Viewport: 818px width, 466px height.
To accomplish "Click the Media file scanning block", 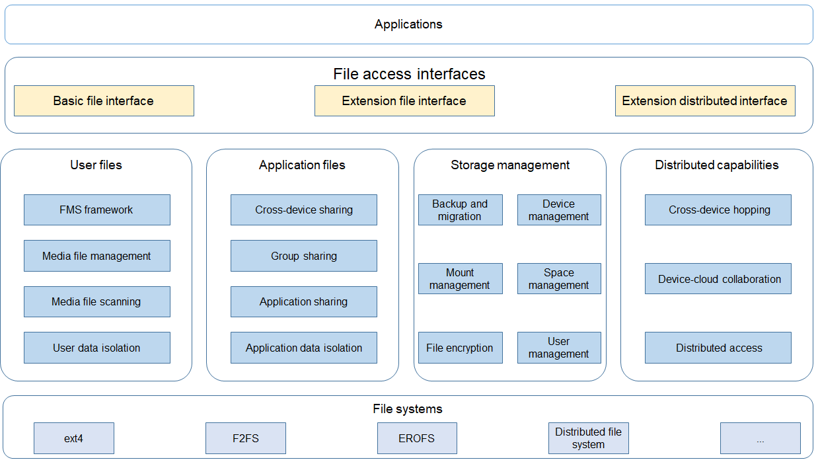I will [x=97, y=301].
